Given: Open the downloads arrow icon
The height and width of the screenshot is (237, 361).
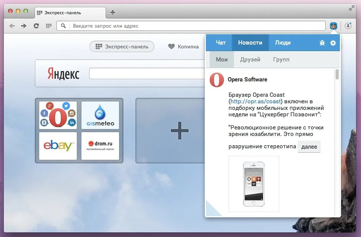Looking at the screenshot, I should [348, 26].
